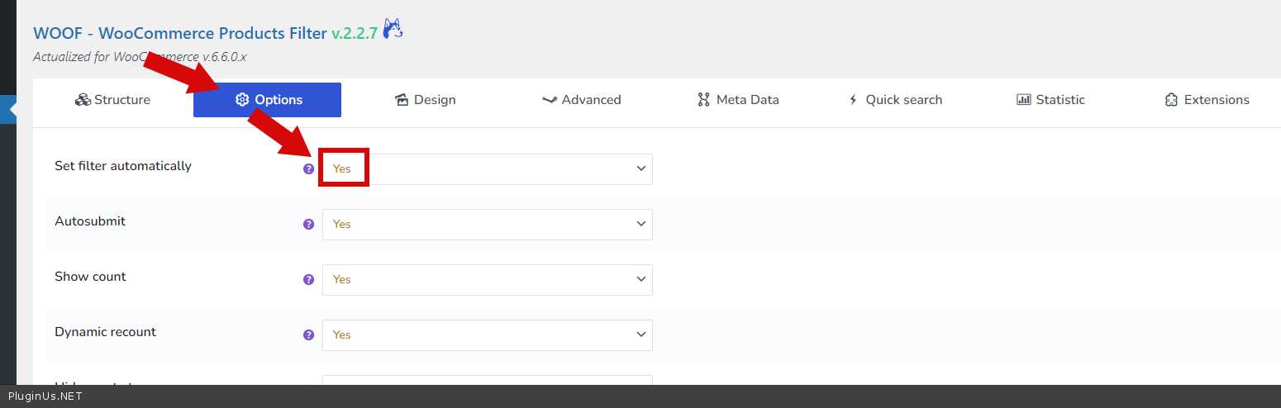Open help tooltip icon for Show count

308,279
